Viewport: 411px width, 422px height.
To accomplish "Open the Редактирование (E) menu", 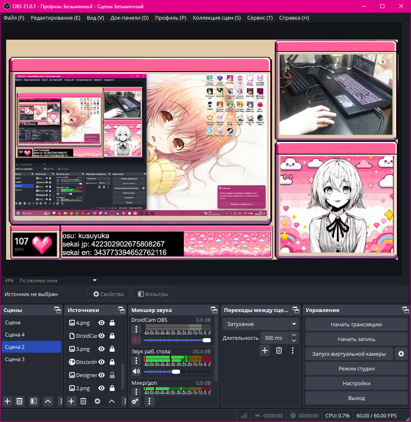I will [56, 18].
